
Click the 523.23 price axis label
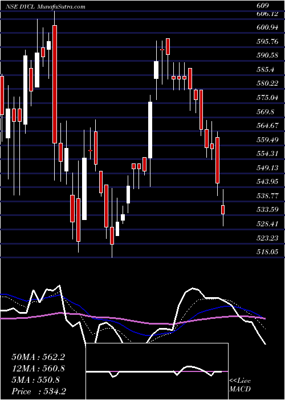click(267, 238)
